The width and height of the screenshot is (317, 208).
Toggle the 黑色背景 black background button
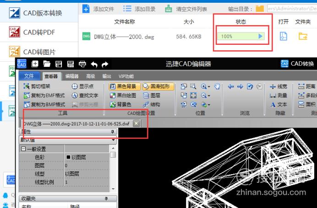click(124, 86)
